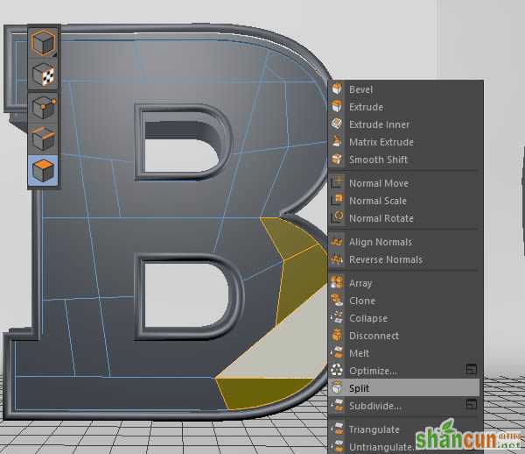Click the Smooth Shift icon
This screenshot has width=525, height=454.
(x=337, y=160)
